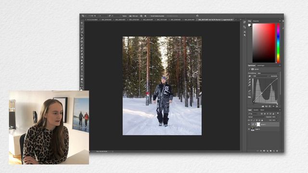
Task: Select the Lasso tool
Action: 82,29
